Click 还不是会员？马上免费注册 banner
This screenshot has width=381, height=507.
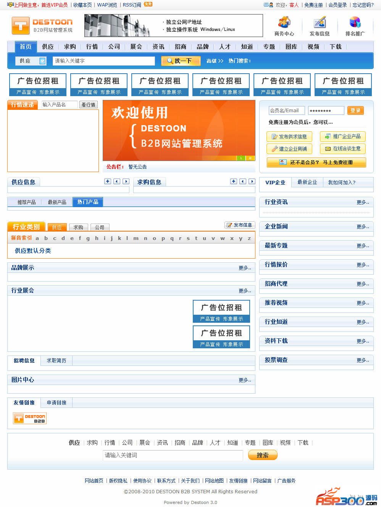pos(316,163)
